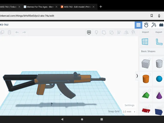Image resolution: width=164 pixels, height=123 pixels.
Task: Tap the Android recent apps button
Action: [101, 119]
